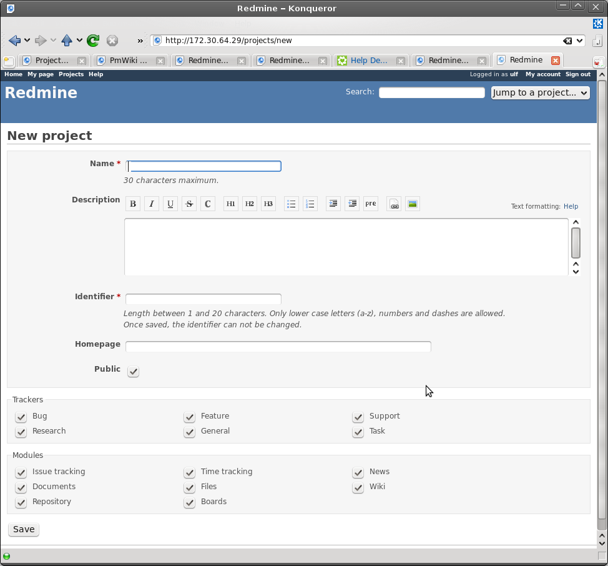608x566 pixels.
Task: Switch to the PmWiki tab
Action: (x=129, y=61)
